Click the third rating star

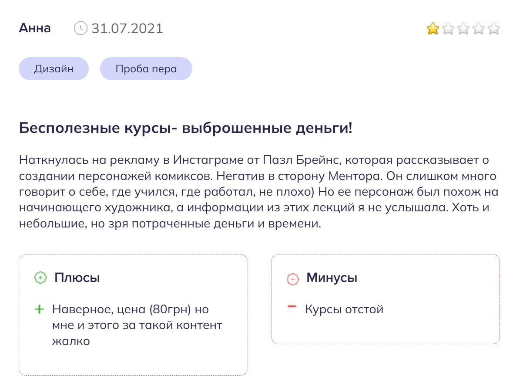[x=463, y=29]
